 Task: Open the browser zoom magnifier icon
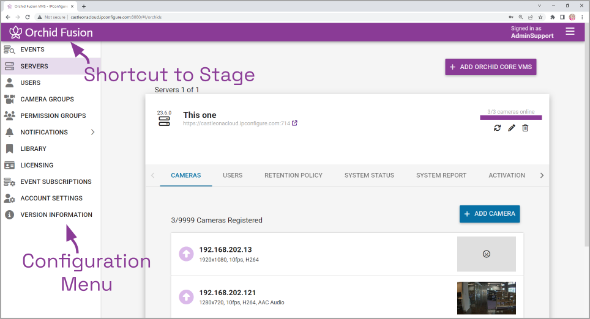[521, 17]
